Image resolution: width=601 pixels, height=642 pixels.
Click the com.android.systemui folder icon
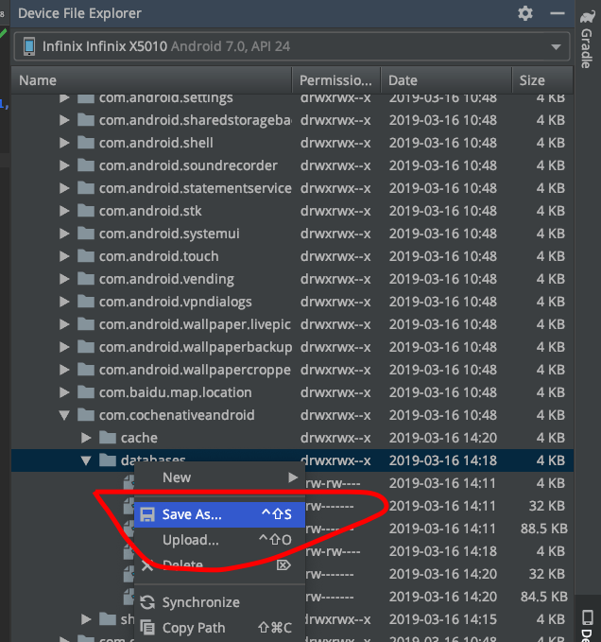coord(86,234)
